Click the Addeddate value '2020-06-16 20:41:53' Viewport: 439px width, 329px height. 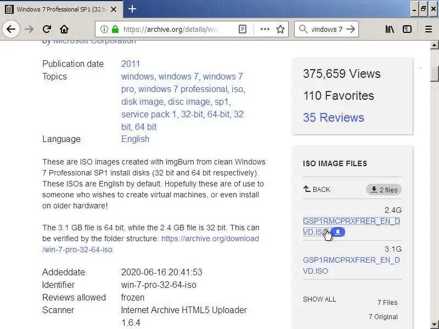(161, 272)
